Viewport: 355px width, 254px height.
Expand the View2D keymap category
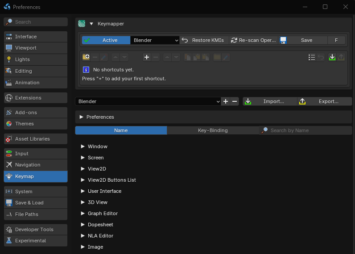[x=83, y=169]
